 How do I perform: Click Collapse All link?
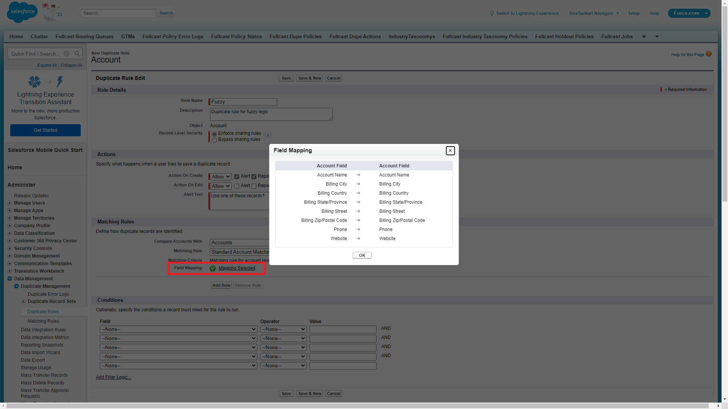point(71,66)
